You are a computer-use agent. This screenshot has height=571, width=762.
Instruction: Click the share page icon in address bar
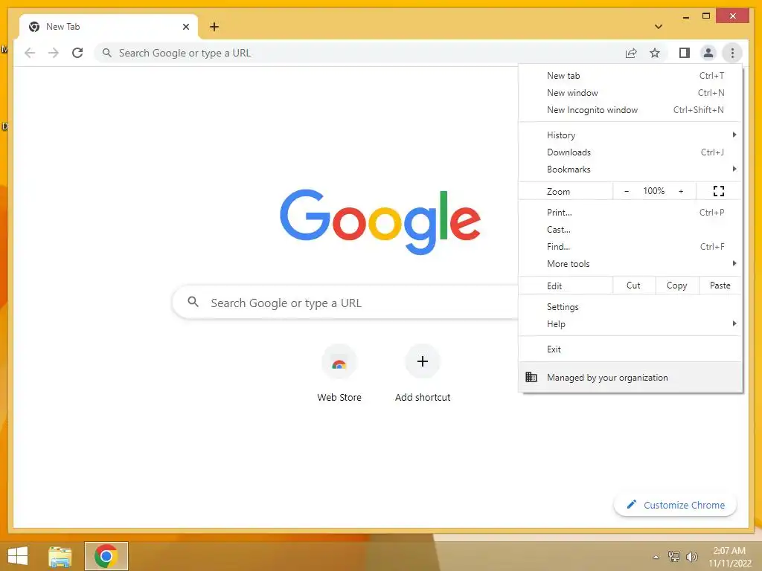[x=631, y=53]
